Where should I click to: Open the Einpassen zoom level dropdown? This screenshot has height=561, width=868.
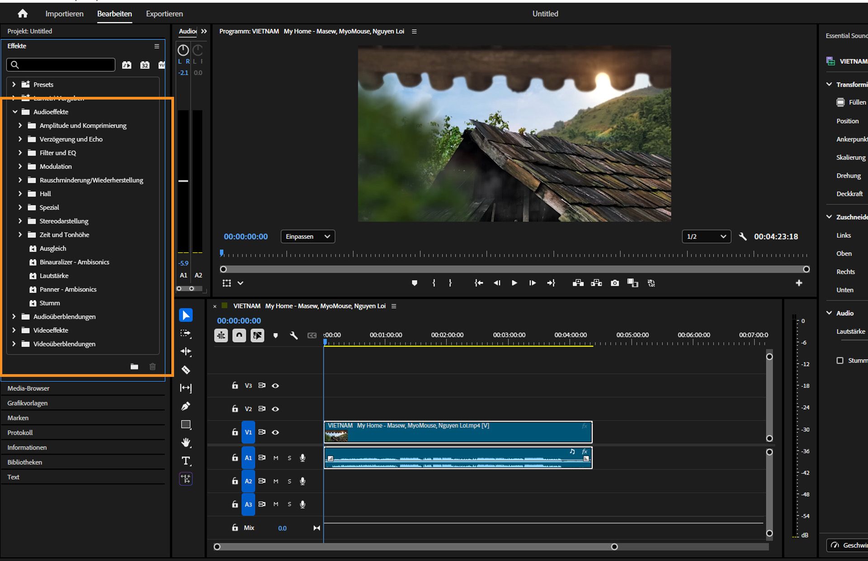(307, 236)
